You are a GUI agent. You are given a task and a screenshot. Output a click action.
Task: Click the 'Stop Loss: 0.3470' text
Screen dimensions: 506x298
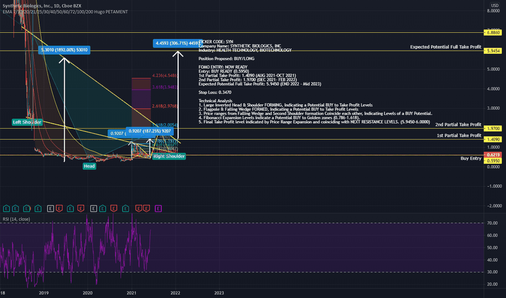tap(215, 93)
